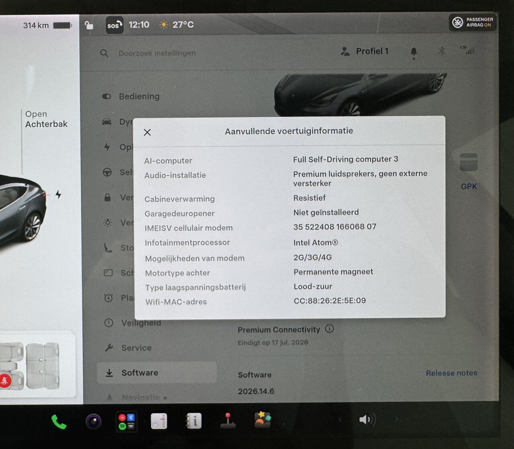Screen dimensions: 514x449
Task: Tap the rear seats thumbnail
Action: point(43,365)
